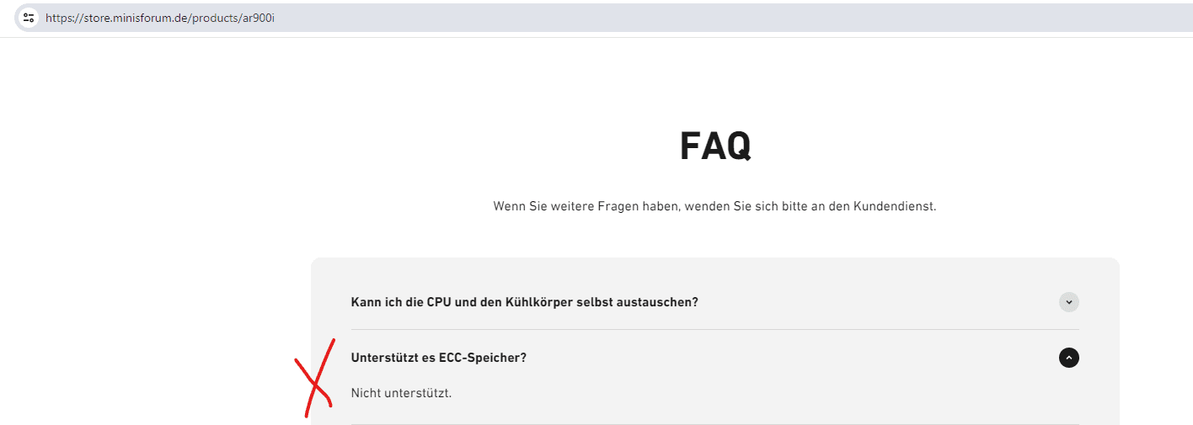Image resolution: width=1193 pixels, height=425 pixels.
Task: Click the site information icon in address bar
Action: tap(29, 18)
